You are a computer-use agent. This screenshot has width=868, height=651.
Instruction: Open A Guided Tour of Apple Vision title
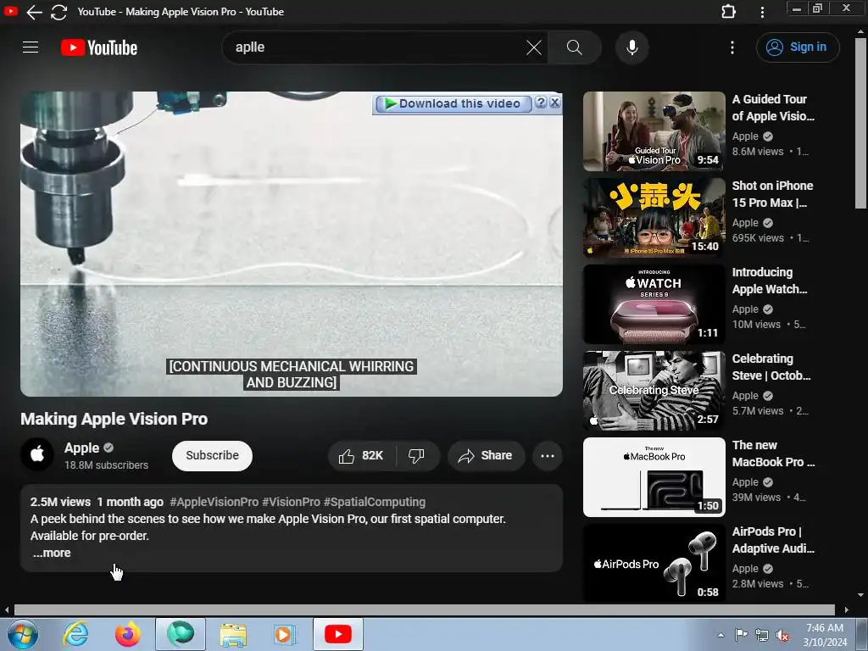[773, 108]
